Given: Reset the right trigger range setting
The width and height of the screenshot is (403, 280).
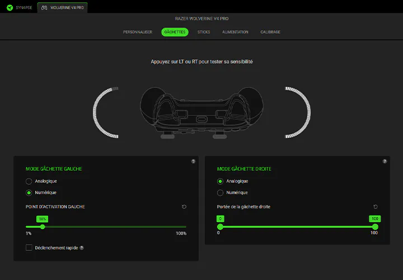Looking at the screenshot, I should 375,207.
